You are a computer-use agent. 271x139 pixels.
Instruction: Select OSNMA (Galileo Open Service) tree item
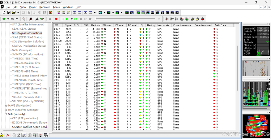click(x=30, y=127)
